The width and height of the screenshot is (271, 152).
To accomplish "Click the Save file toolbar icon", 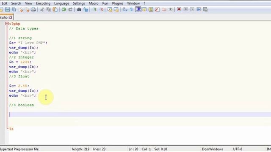I will click(7, 9).
